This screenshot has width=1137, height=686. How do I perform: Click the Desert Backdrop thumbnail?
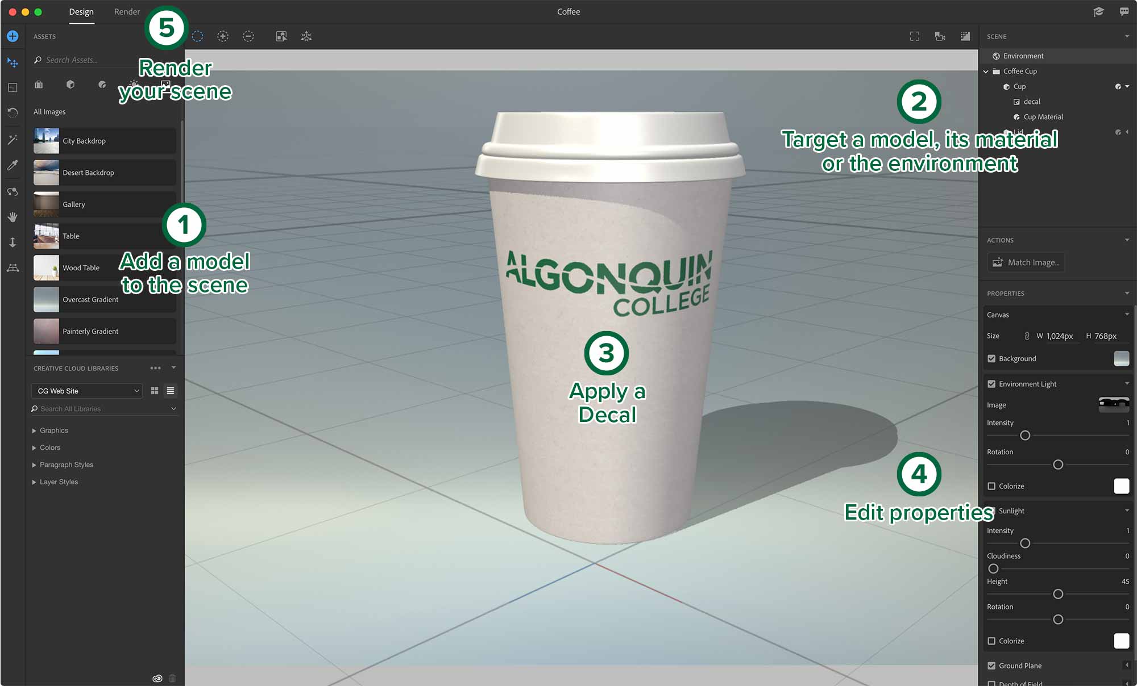(x=45, y=172)
